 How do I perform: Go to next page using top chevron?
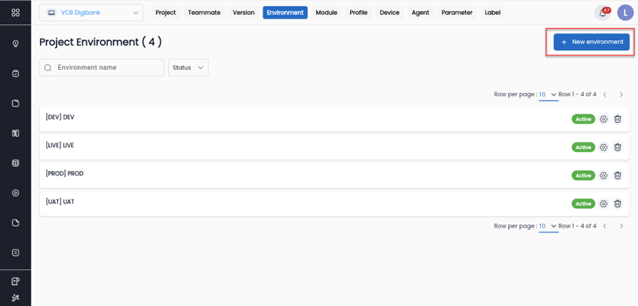coord(621,94)
